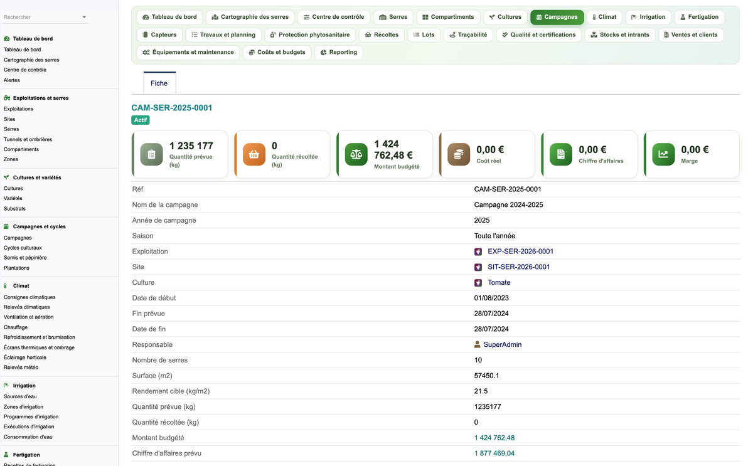The height and width of the screenshot is (466, 753).
Task: Open Qualité et certifications menu item
Action: coord(539,34)
